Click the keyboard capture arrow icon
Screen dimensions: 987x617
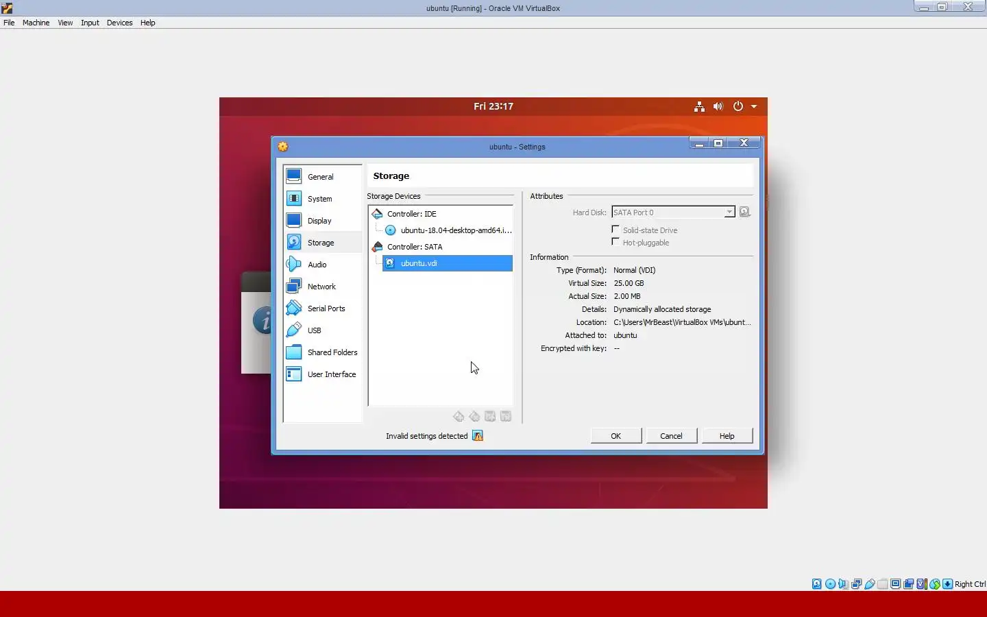coord(947,584)
